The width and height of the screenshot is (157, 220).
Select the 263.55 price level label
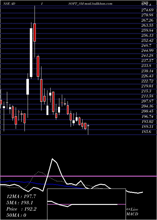(x=147, y=25)
